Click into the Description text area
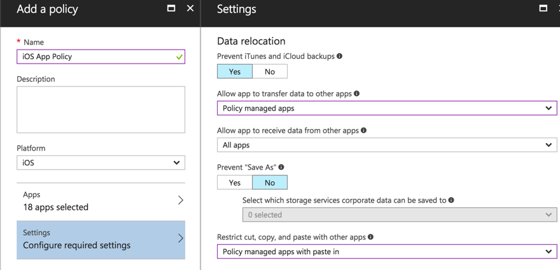Viewport: 560px width, 270px height. click(101, 109)
